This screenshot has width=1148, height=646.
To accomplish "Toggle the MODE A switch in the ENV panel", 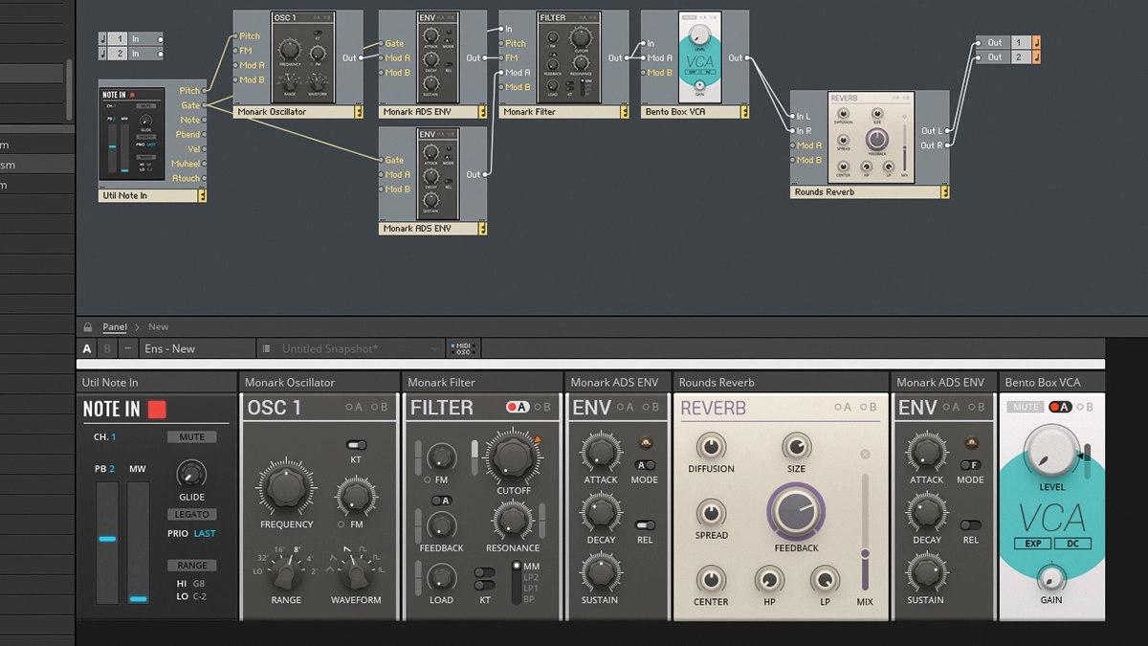I will click(645, 465).
